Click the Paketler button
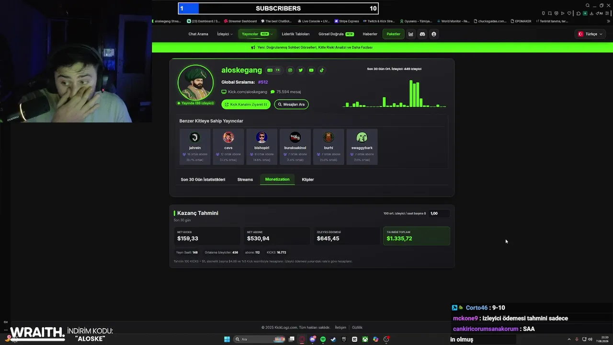Screen dimensions: 613x345 (393, 34)
